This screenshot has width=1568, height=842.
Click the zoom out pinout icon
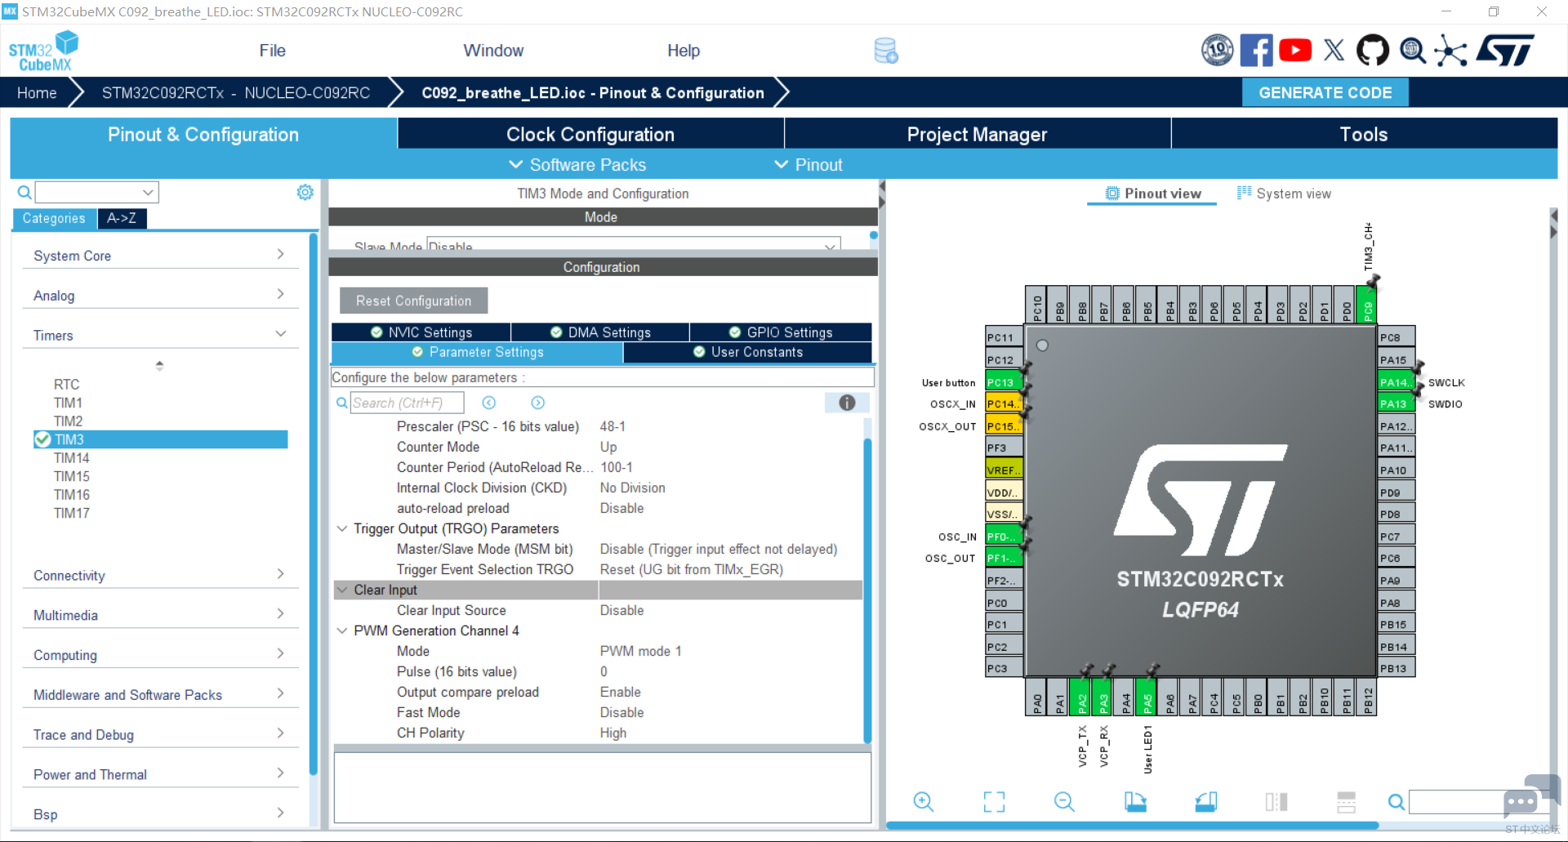tap(1064, 802)
